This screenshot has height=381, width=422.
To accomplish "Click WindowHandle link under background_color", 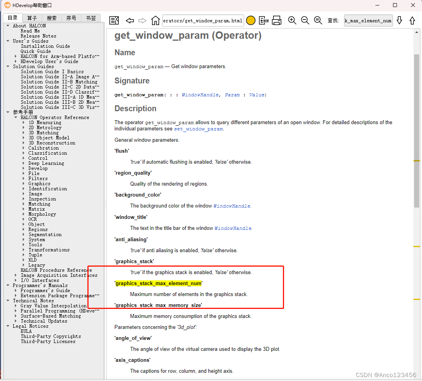I will coord(232,206).
